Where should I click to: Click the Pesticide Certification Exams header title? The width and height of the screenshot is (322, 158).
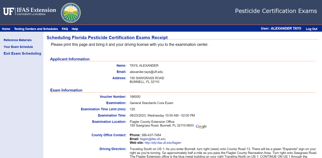coord(276,11)
